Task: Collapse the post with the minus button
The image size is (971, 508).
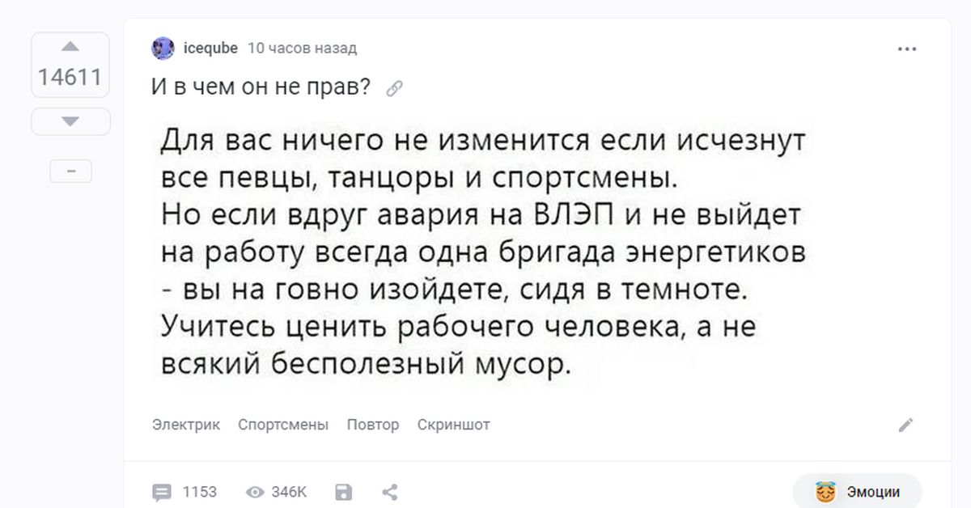Action: pos(70,171)
